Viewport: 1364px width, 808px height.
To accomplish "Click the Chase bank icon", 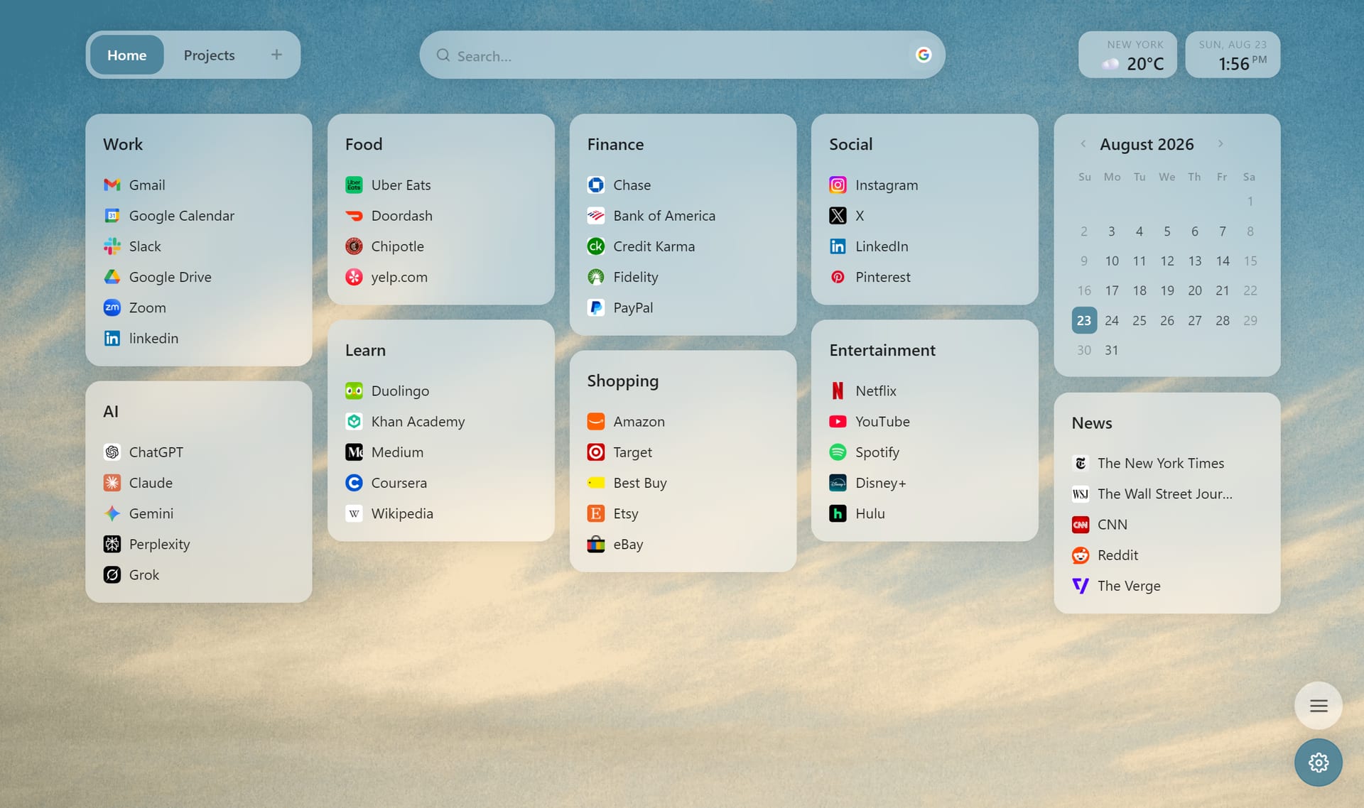I will [x=596, y=185].
